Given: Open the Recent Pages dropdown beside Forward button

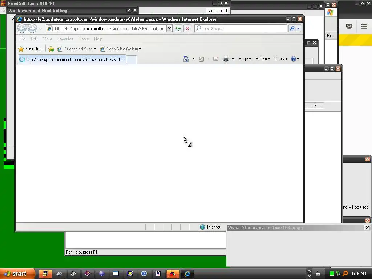Looking at the screenshot, I should [x=40, y=29].
